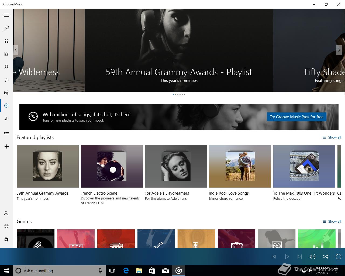Open the guitar amplifier genre tile
The image size is (345, 276).
point(236,239)
